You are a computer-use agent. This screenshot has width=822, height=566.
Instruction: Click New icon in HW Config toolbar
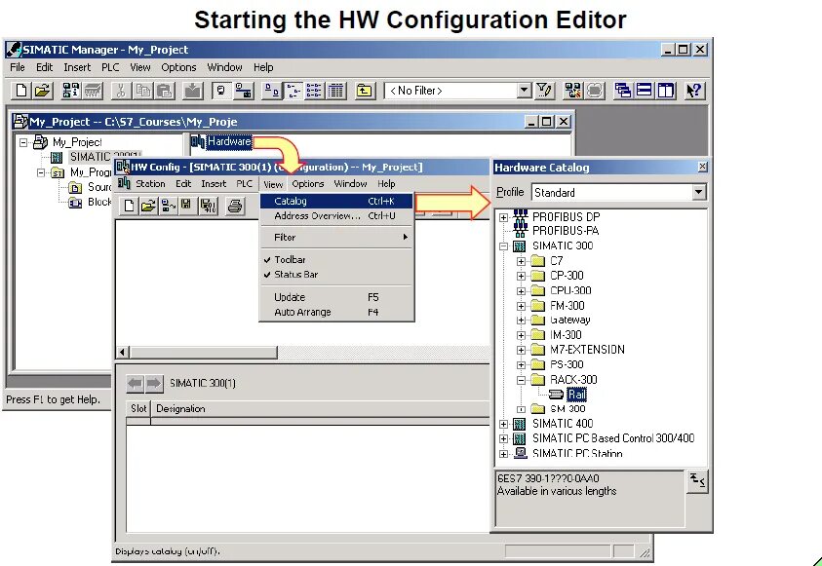coord(129,206)
